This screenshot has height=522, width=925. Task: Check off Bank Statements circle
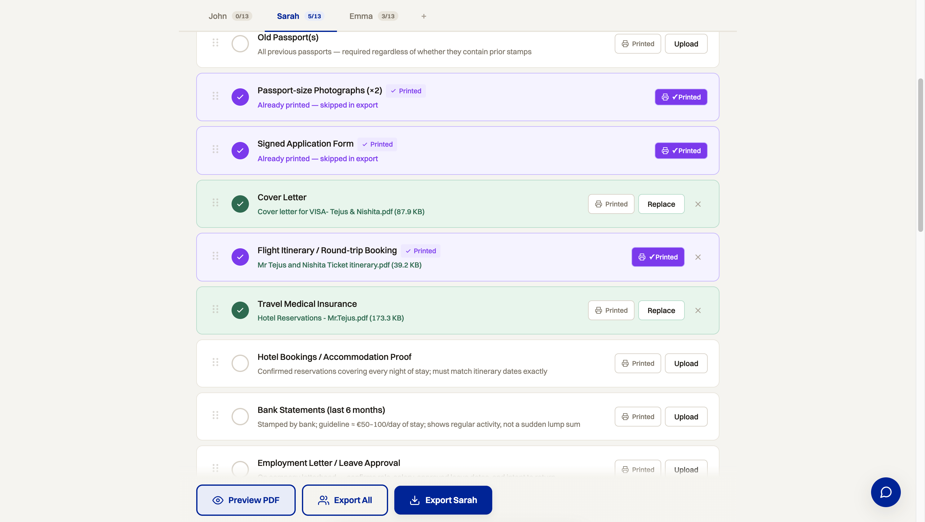point(240,416)
